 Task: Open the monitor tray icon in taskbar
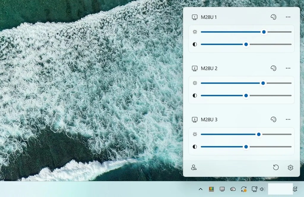(222, 189)
